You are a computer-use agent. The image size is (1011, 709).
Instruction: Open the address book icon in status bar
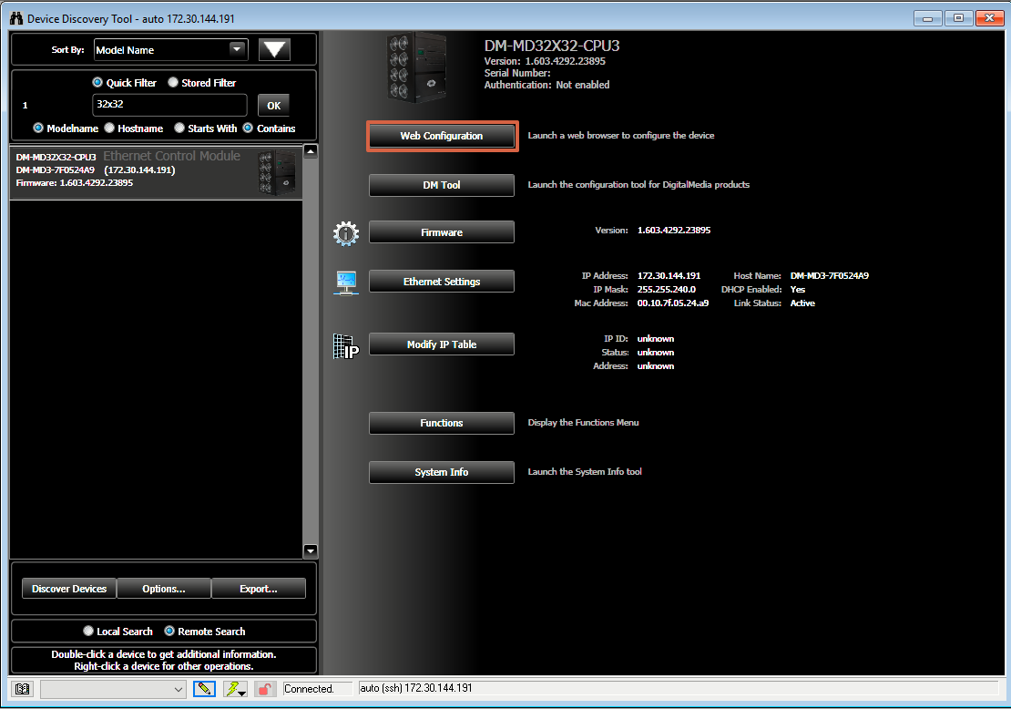tap(23, 689)
